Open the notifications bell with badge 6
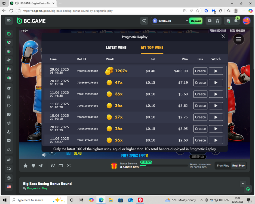 click(x=236, y=21)
